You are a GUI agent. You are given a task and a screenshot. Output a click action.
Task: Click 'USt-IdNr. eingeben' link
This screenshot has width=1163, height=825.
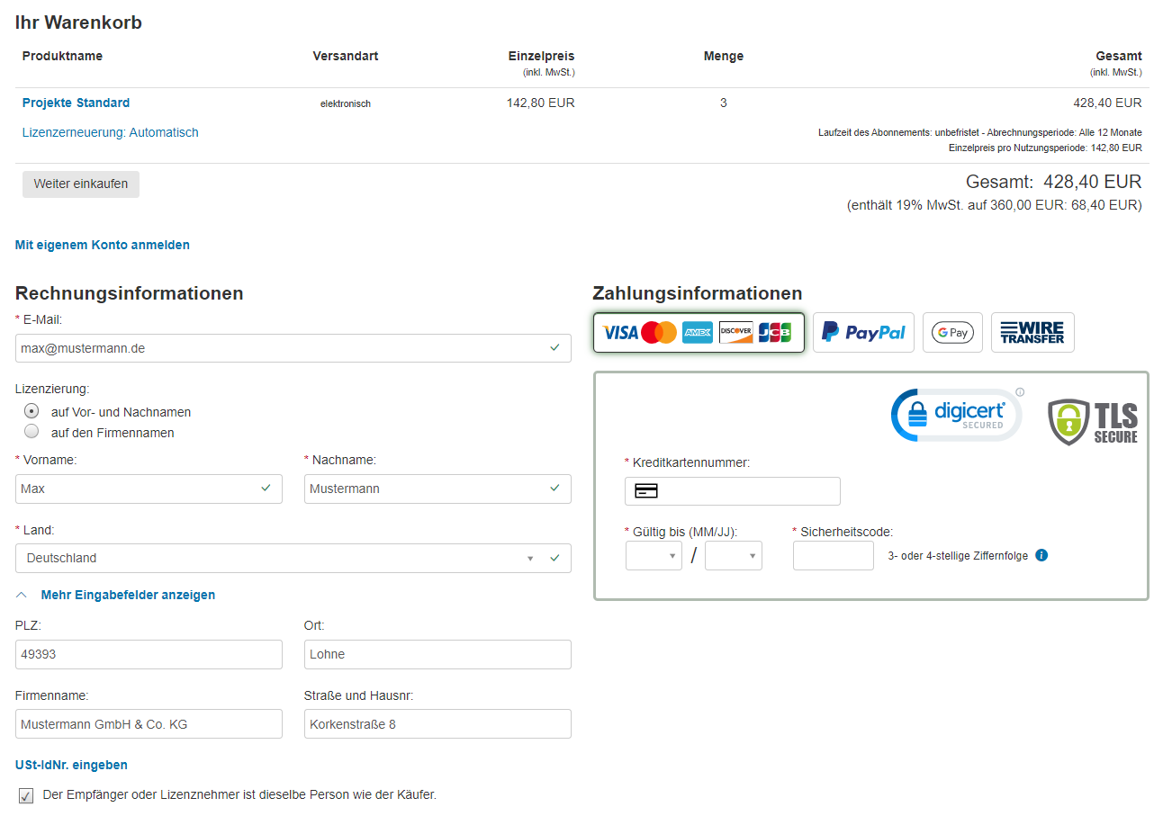click(x=71, y=765)
